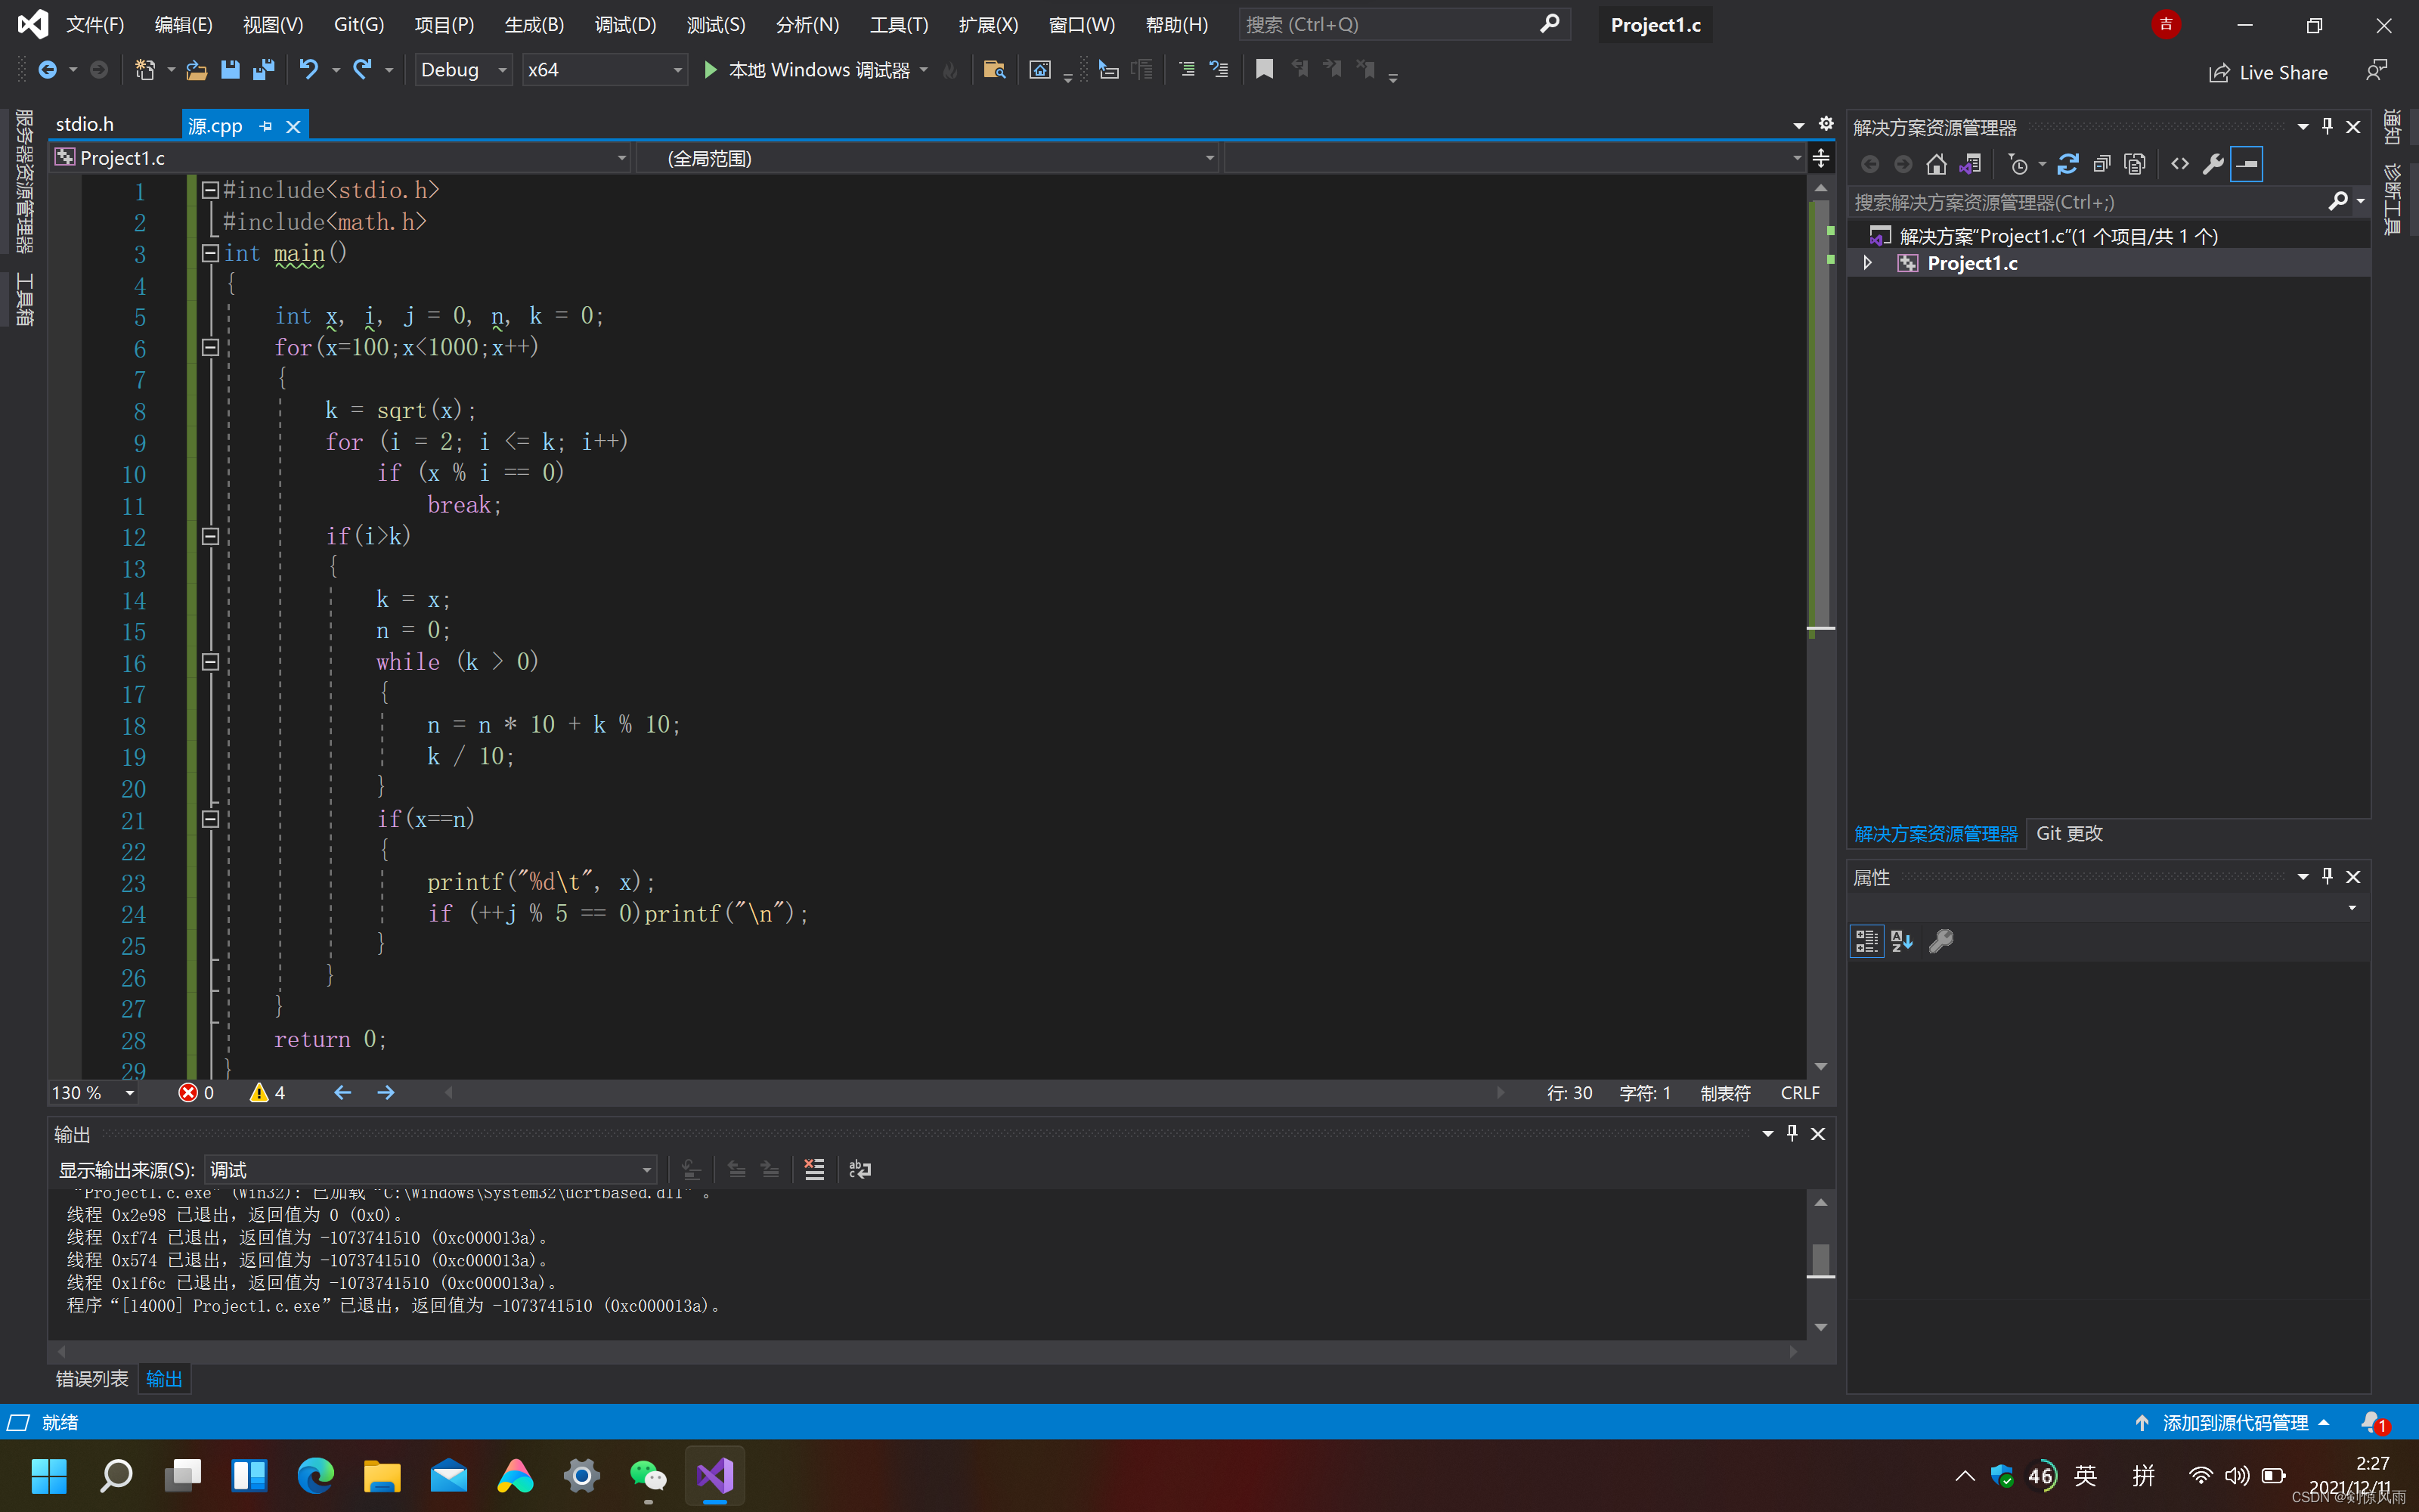The height and width of the screenshot is (1512, 2419).
Task: Click the Undo arrow icon
Action: coord(309,70)
